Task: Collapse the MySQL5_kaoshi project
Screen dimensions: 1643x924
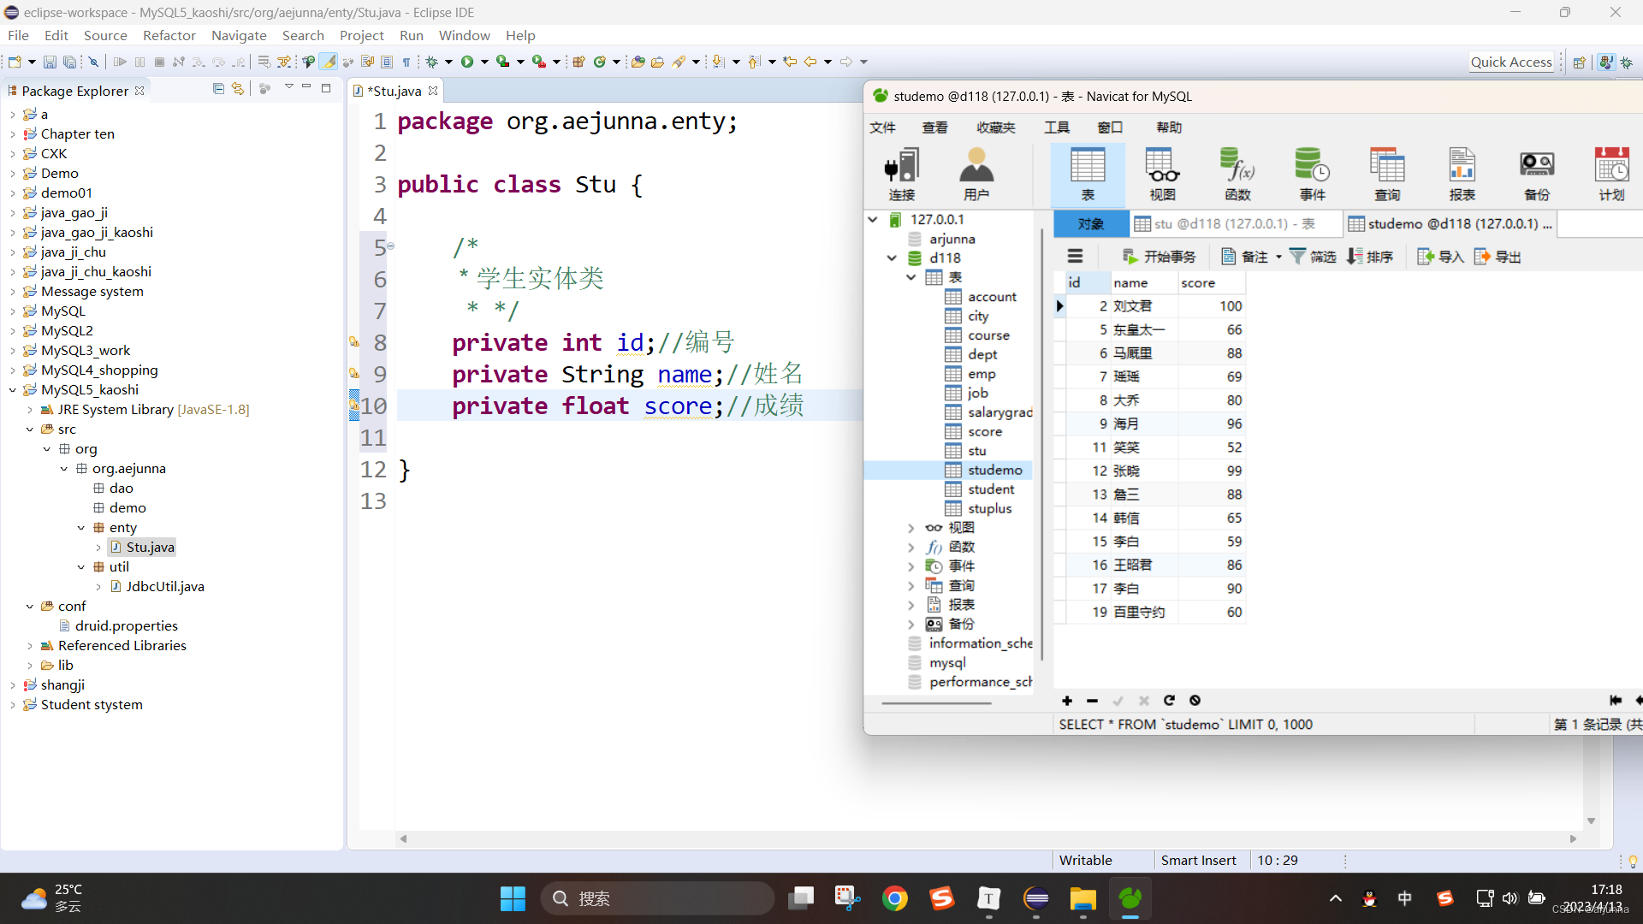Action: point(13,390)
